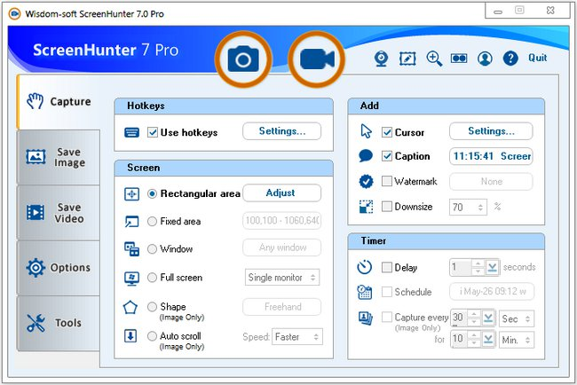The image size is (577, 385).
Task: Open the Single monitor dropdown
Action: click(x=282, y=278)
